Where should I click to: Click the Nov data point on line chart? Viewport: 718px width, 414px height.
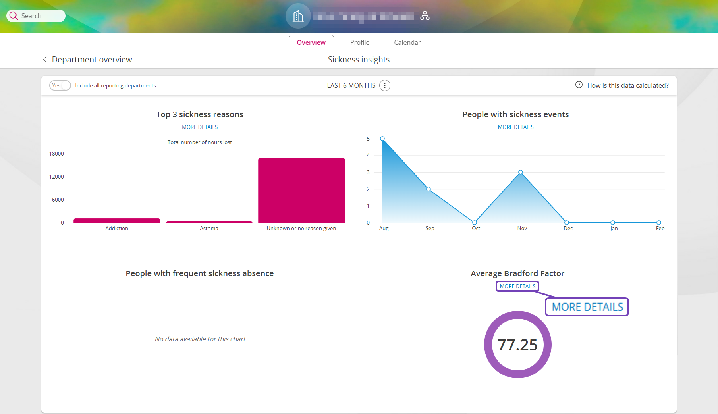click(x=521, y=172)
